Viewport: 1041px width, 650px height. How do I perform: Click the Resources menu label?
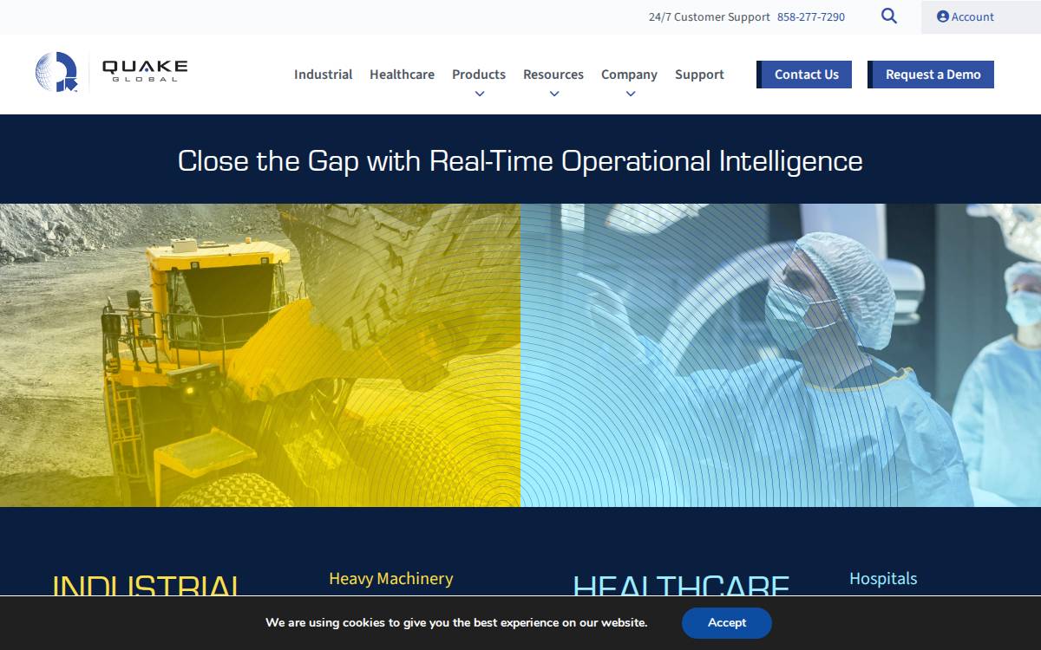553,75
